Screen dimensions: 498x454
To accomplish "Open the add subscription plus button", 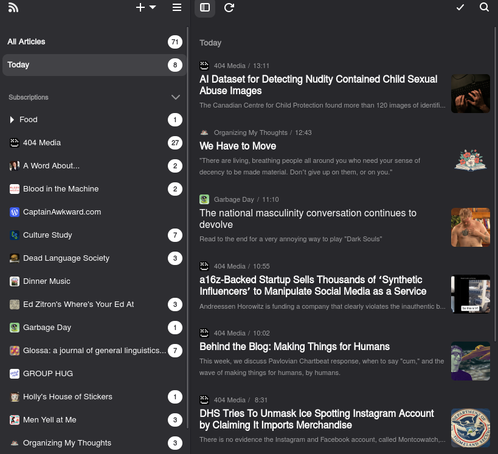I will pyautogui.click(x=140, y=7).
